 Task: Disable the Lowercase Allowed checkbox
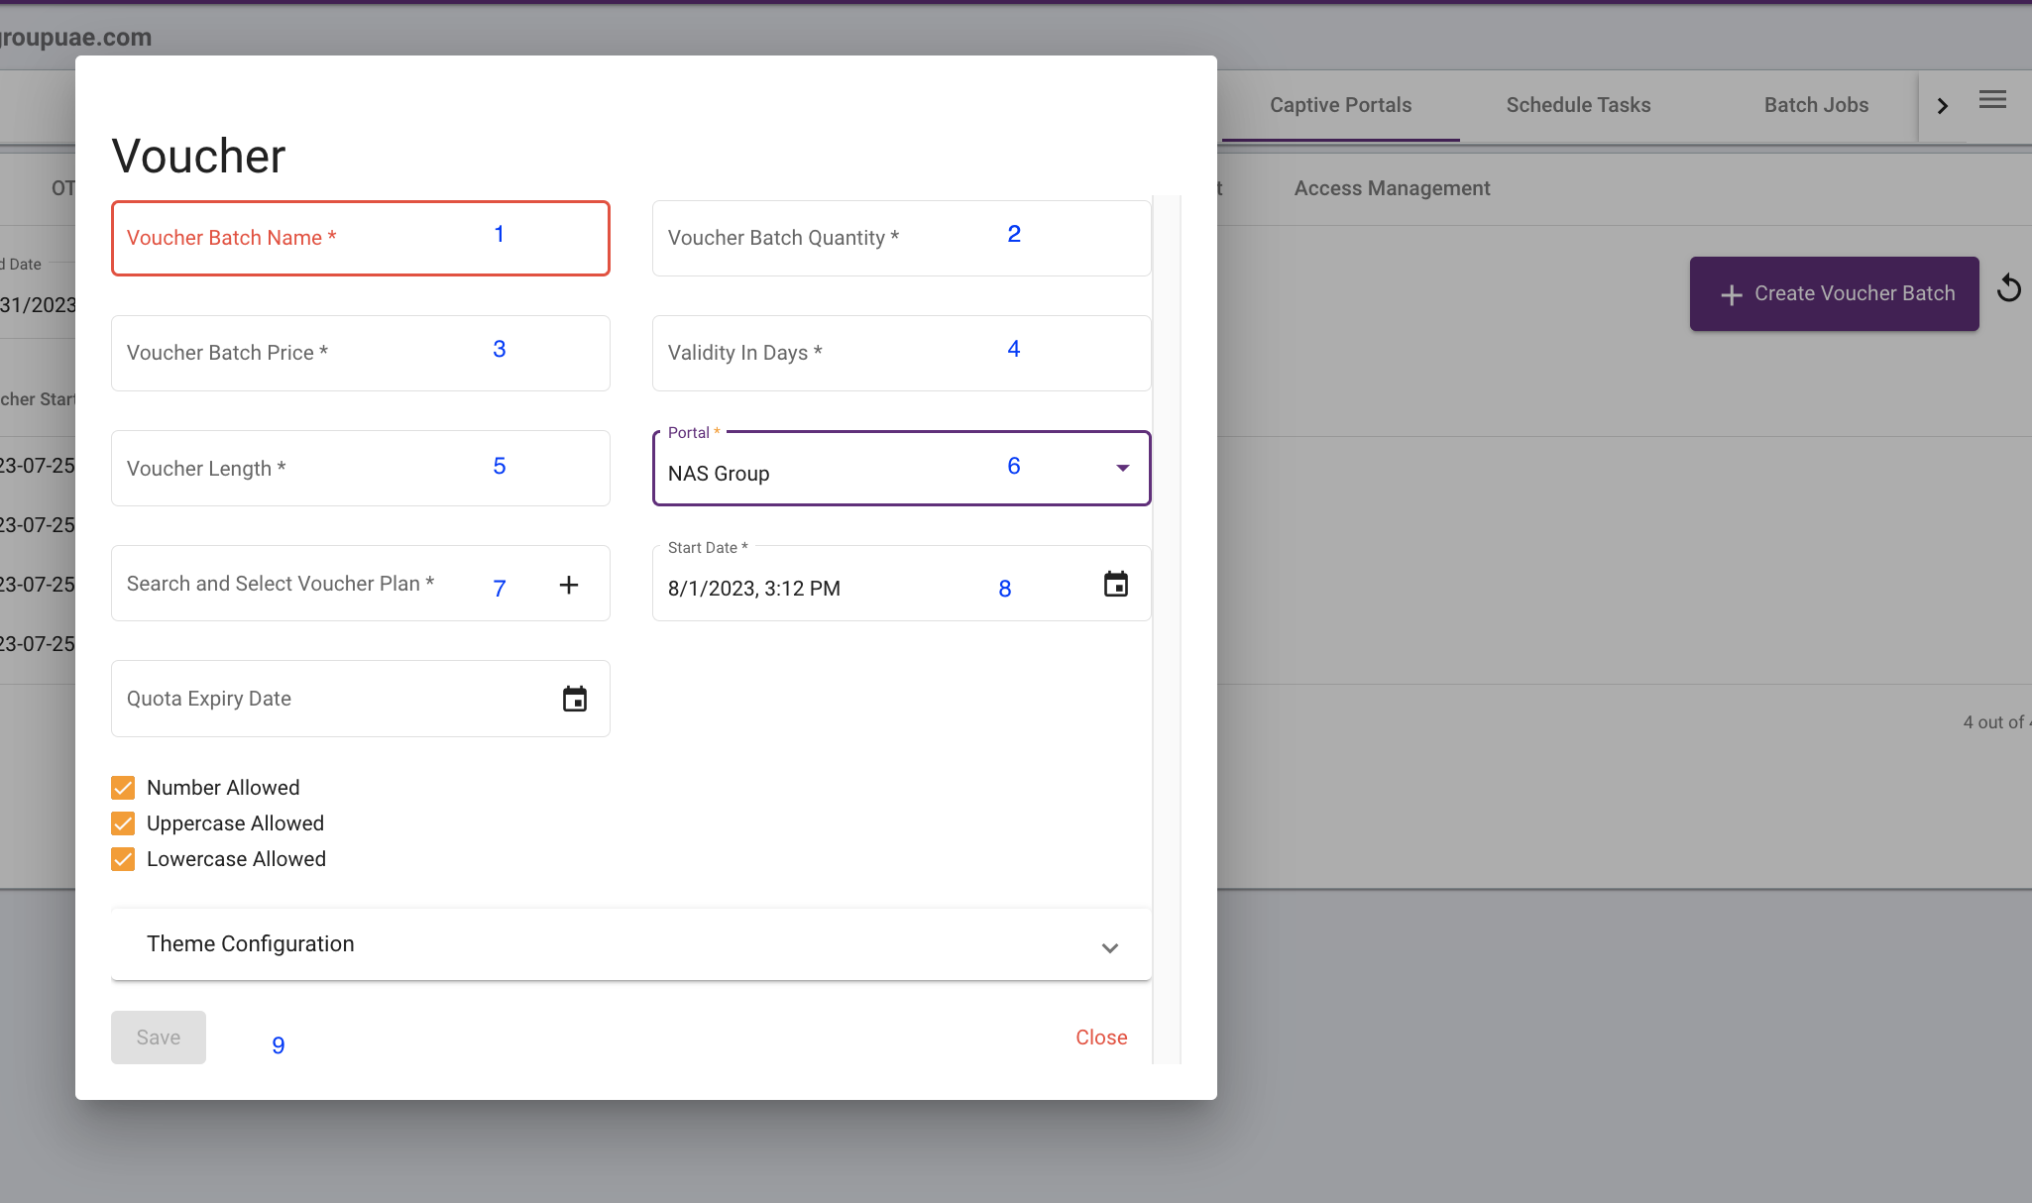(x=123, y=859)
